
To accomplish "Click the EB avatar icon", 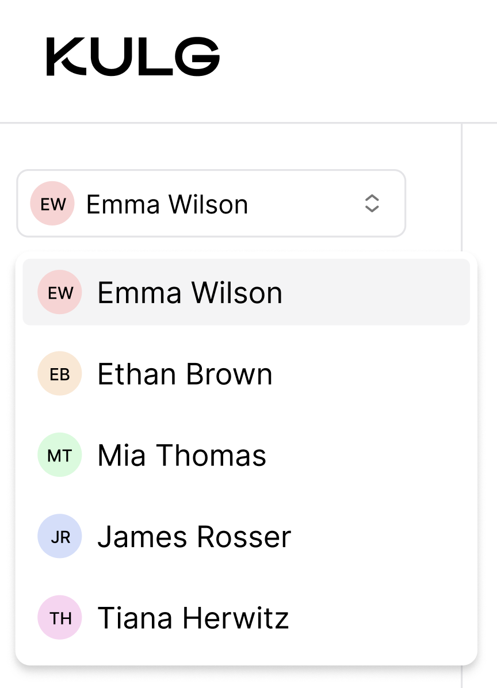I will click(60, 374).
